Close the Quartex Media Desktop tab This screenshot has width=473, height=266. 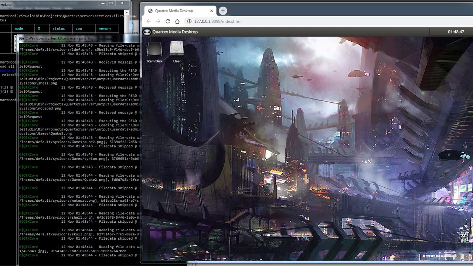tap(212, 11)
